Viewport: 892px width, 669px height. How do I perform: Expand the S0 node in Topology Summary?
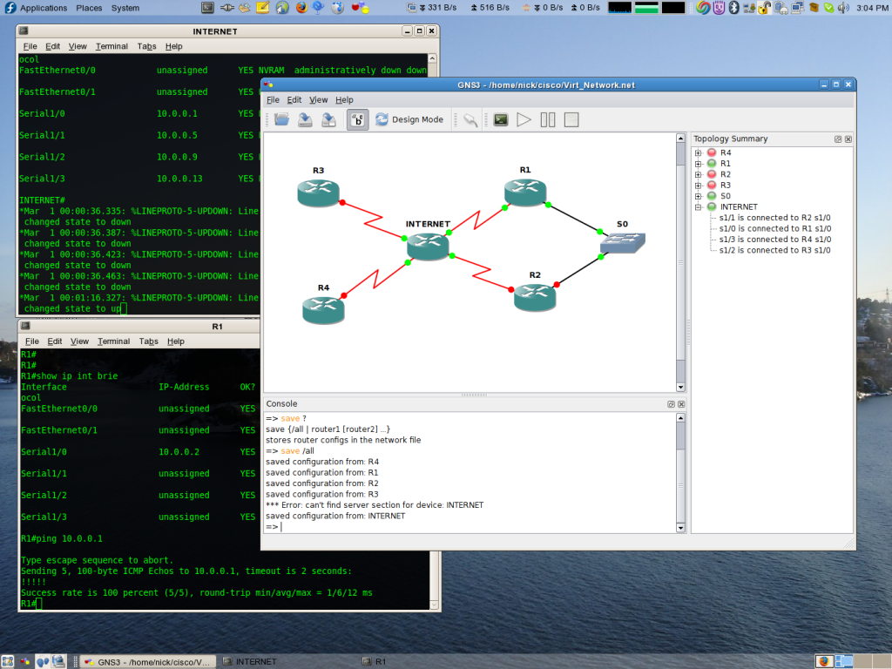tap(698, 196)
